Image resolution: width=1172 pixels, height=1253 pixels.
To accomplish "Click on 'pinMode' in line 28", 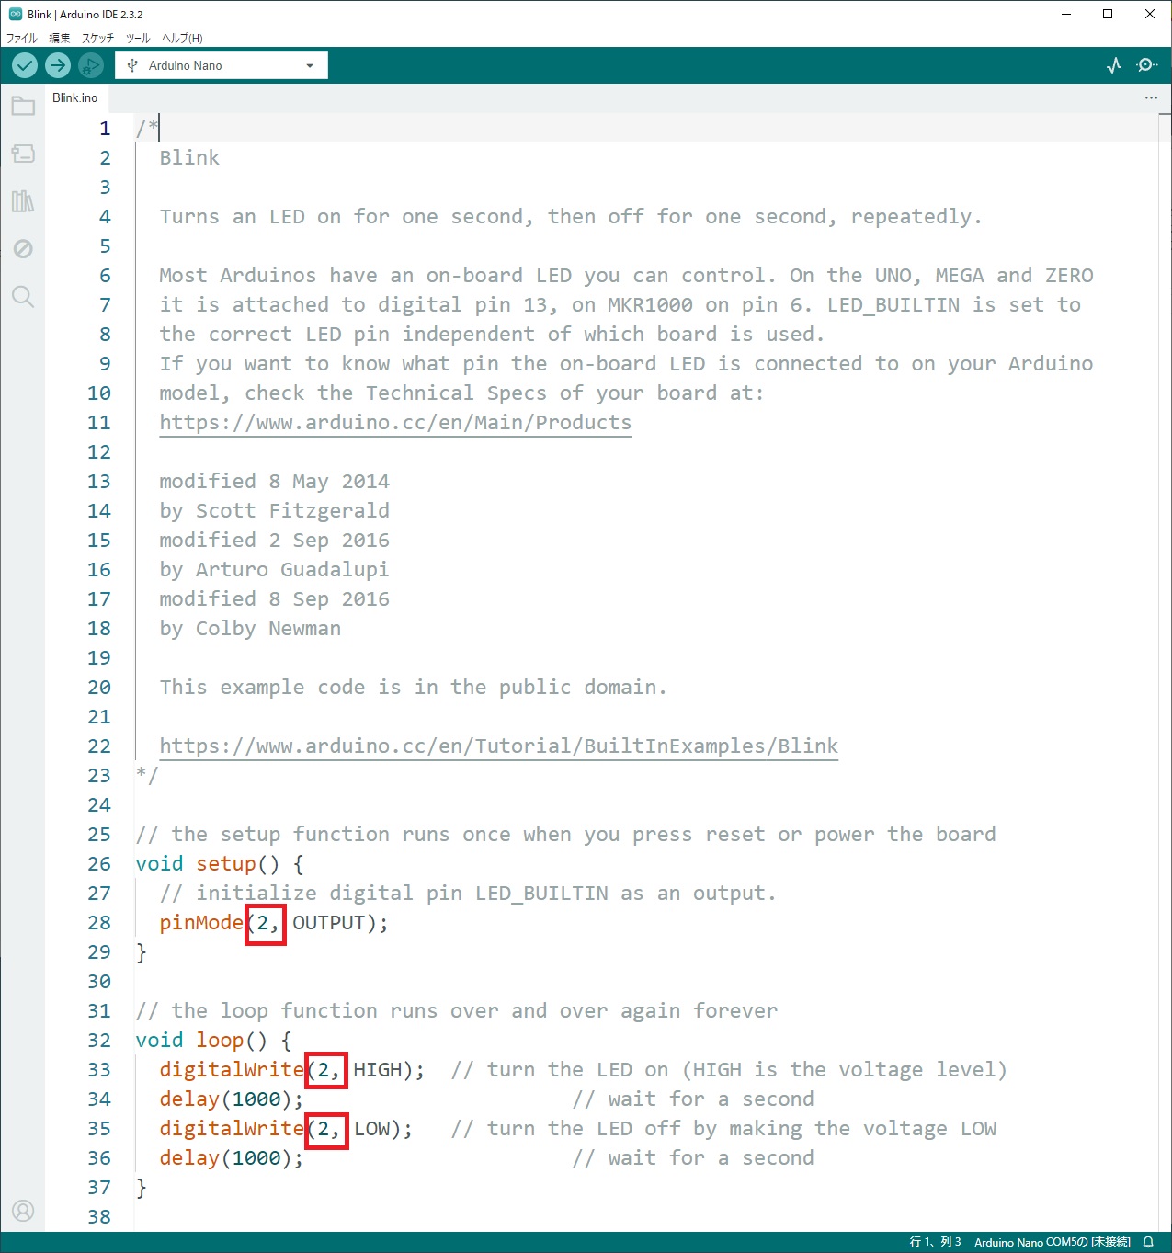I will (x=201, y=923).
